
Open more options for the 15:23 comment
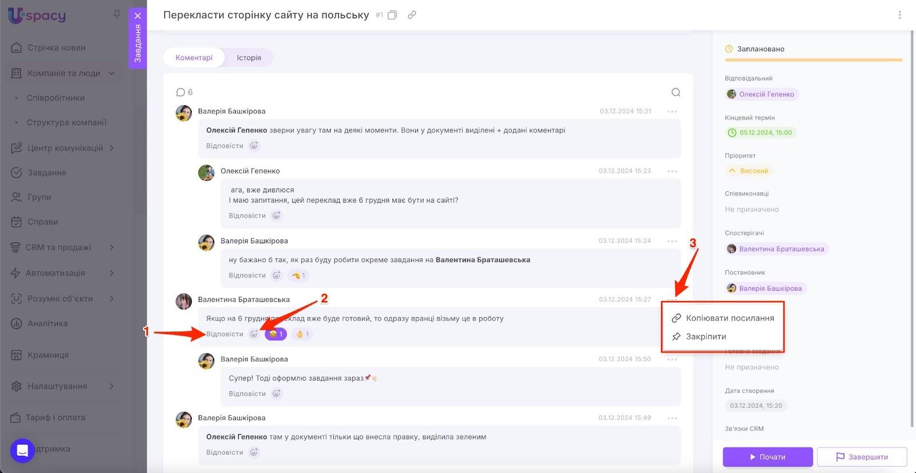(x=672, y=171)
